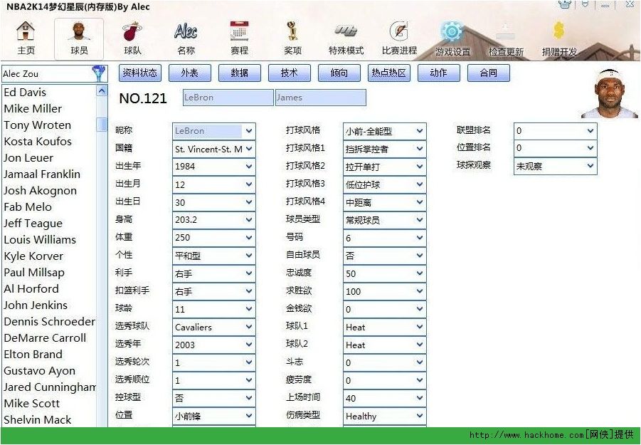Switch to the 资料状态 tab

140,73
